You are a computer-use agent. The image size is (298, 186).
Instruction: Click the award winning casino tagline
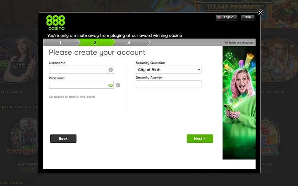[115, 35]
